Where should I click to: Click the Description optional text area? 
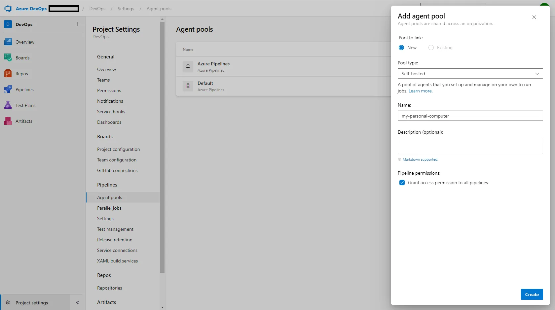(470, 146)
